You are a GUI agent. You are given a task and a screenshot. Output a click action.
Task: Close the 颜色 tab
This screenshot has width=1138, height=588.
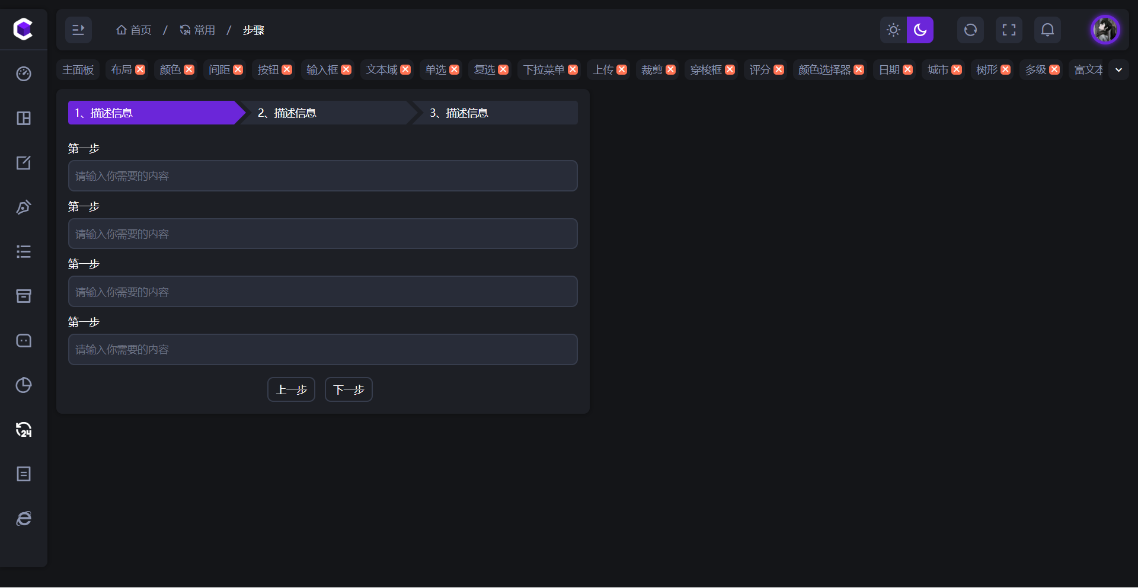pyautogui.click(x=189, y=69)
